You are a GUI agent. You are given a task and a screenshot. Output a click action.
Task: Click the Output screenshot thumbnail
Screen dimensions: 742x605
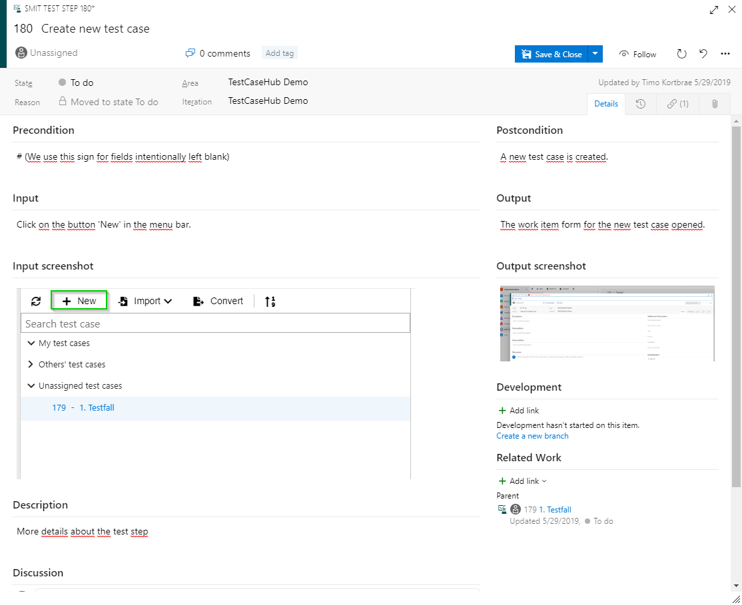pos(607,323)
